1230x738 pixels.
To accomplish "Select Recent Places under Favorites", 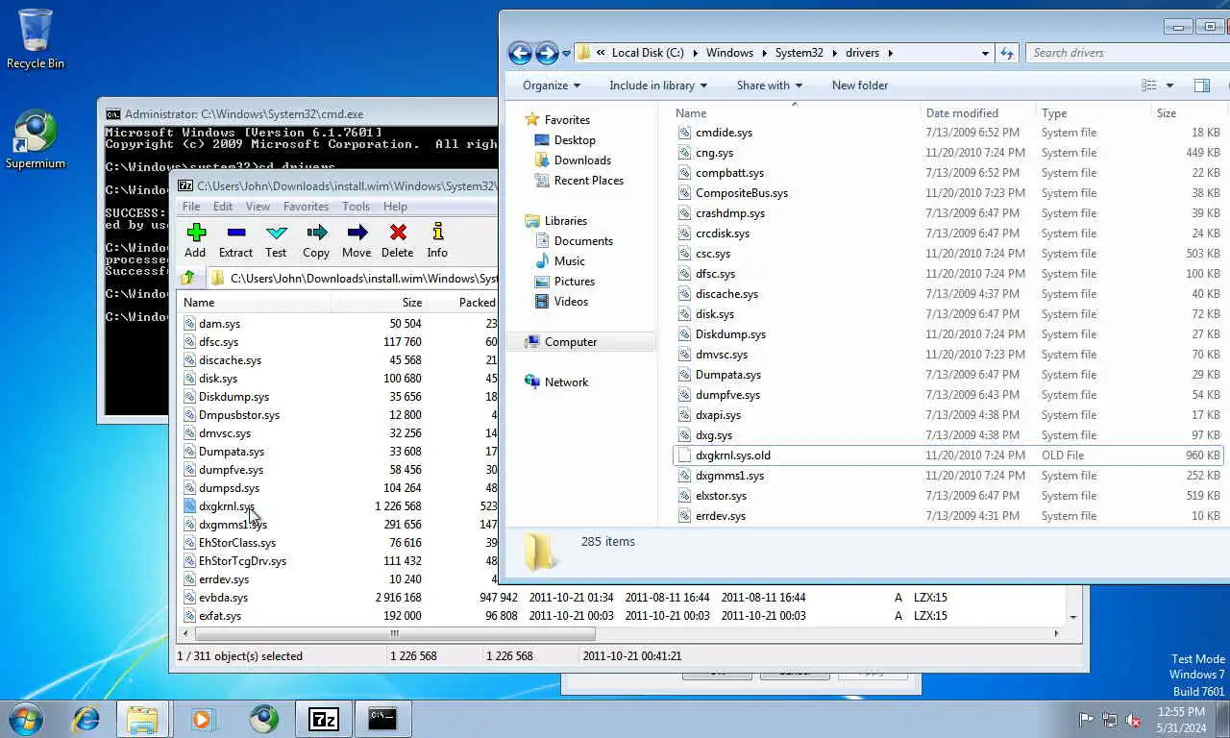I will 588,181.
